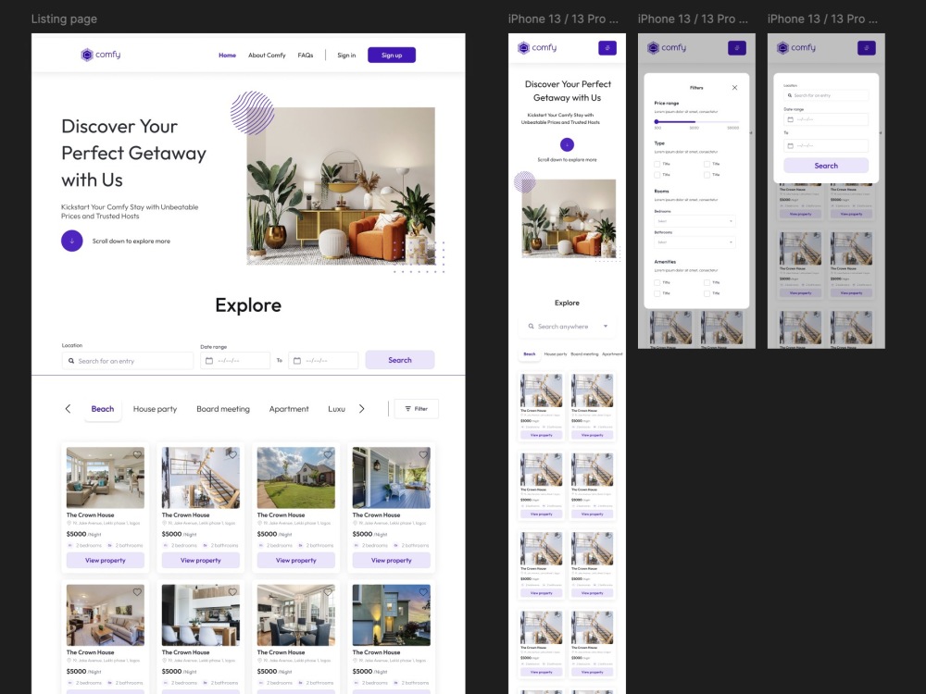Click the purple down-arrow circle in the first iPhone frame
The image size is (926, 694).
(567, 144)
